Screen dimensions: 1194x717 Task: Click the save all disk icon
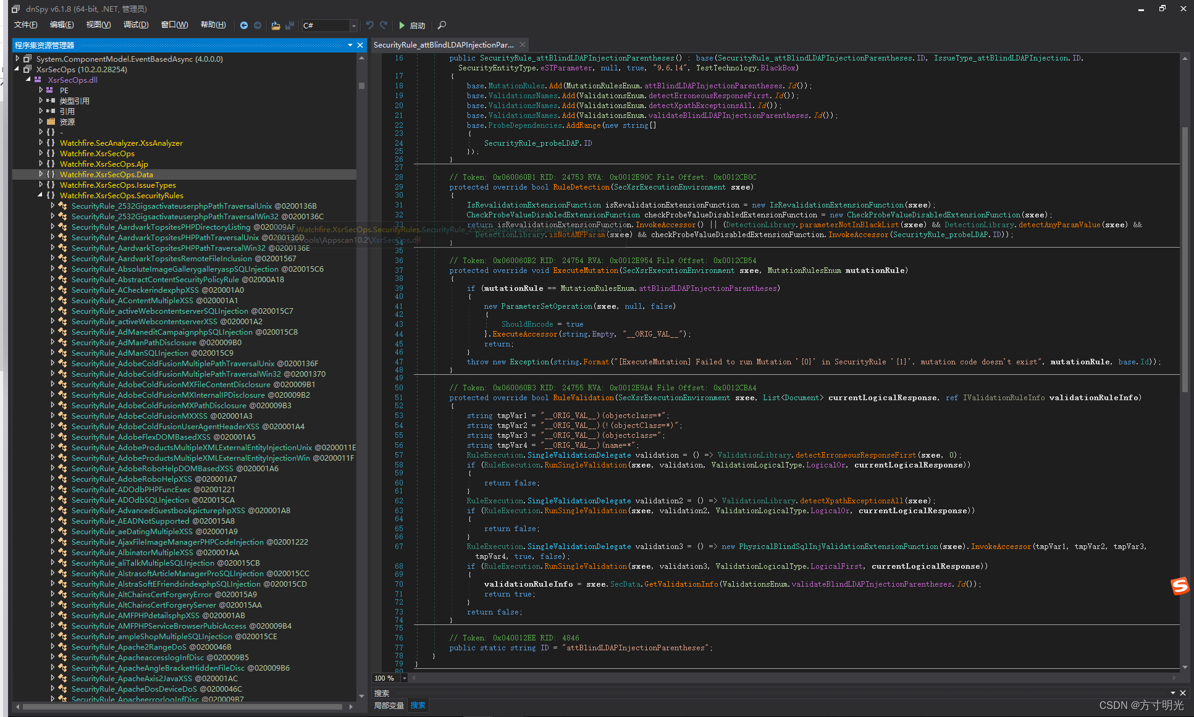(289, 25)
